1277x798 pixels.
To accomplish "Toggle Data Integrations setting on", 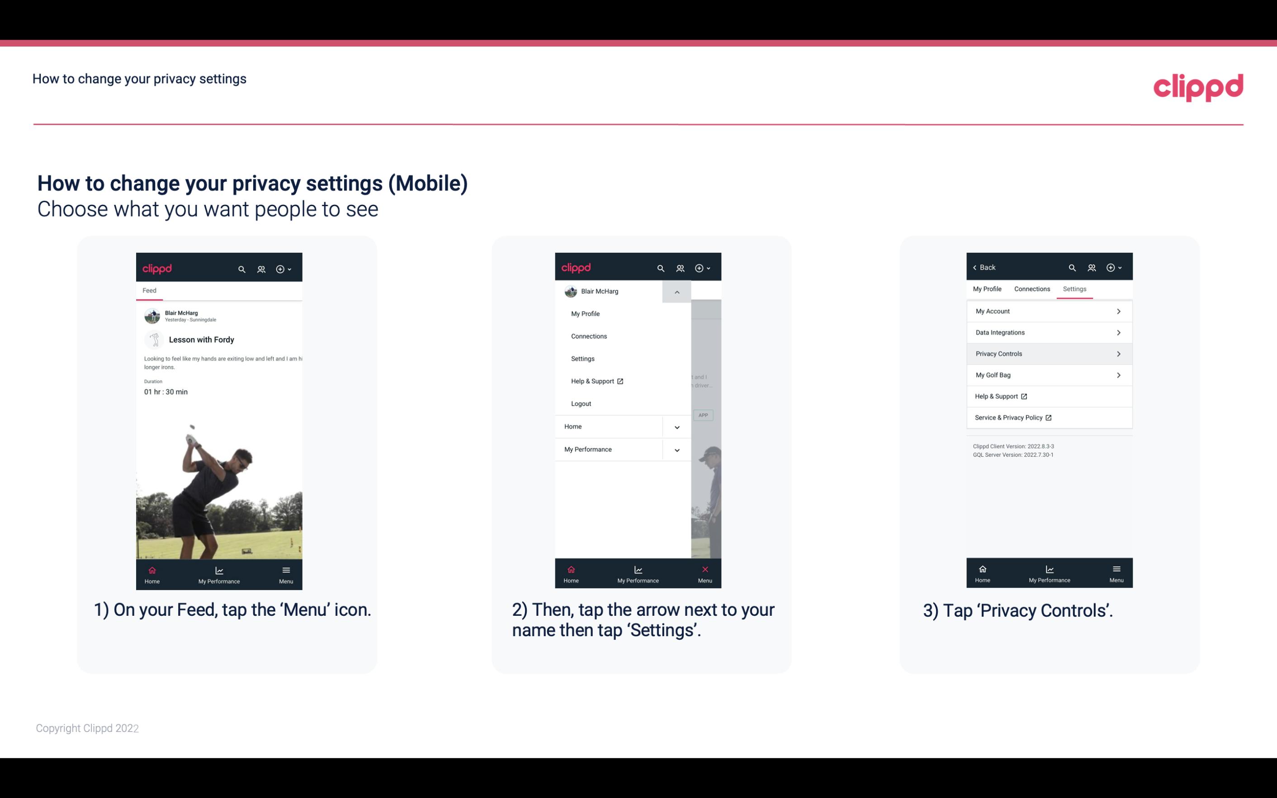I will (1047, 332).
